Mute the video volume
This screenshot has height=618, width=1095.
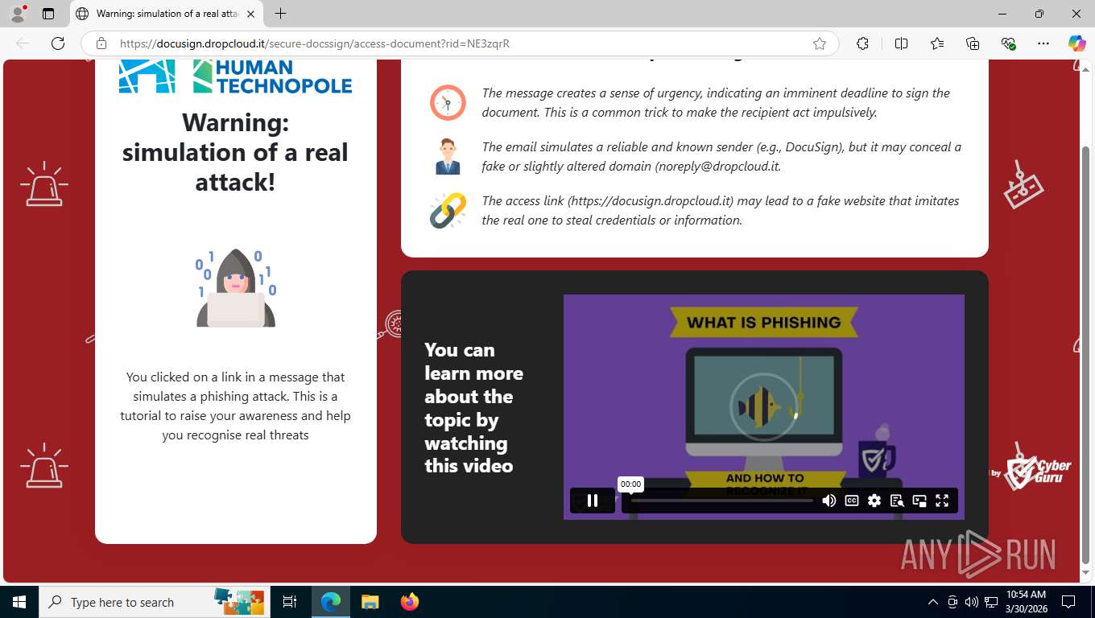[x=828, y=501]
